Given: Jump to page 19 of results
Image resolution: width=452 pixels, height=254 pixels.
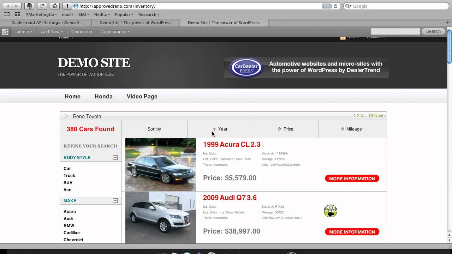Looking at the screenshot, I should pyautogui.click(x=371, y=116).
